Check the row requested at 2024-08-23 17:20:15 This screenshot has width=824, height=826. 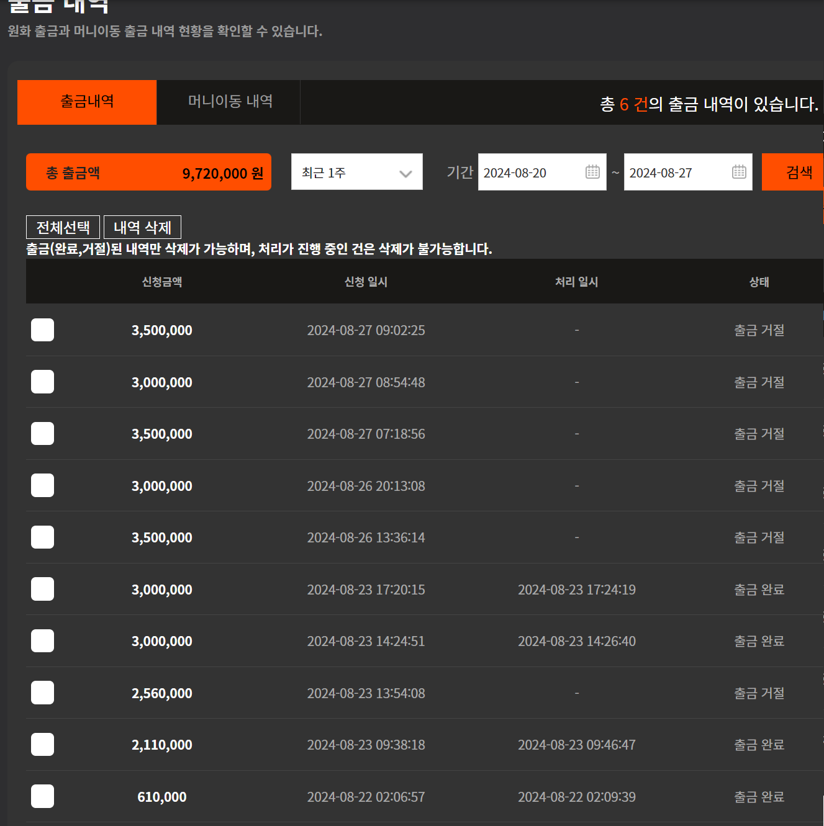pyautogui.click(x=43, y=589)
